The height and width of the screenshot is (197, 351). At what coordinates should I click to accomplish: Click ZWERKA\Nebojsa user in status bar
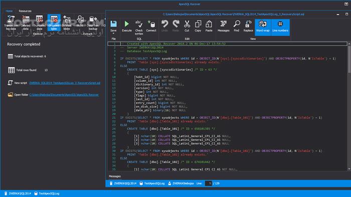[181, 183]
